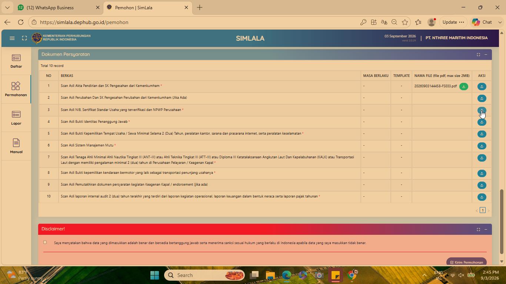Toggle fullscreen icon beside the hamburger menu

pos(24,38)
